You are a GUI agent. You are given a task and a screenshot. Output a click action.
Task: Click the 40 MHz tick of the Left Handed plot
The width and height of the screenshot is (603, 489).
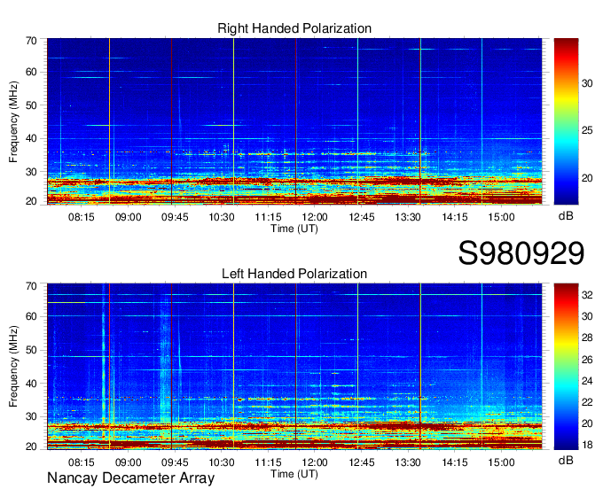pos(31,384)
